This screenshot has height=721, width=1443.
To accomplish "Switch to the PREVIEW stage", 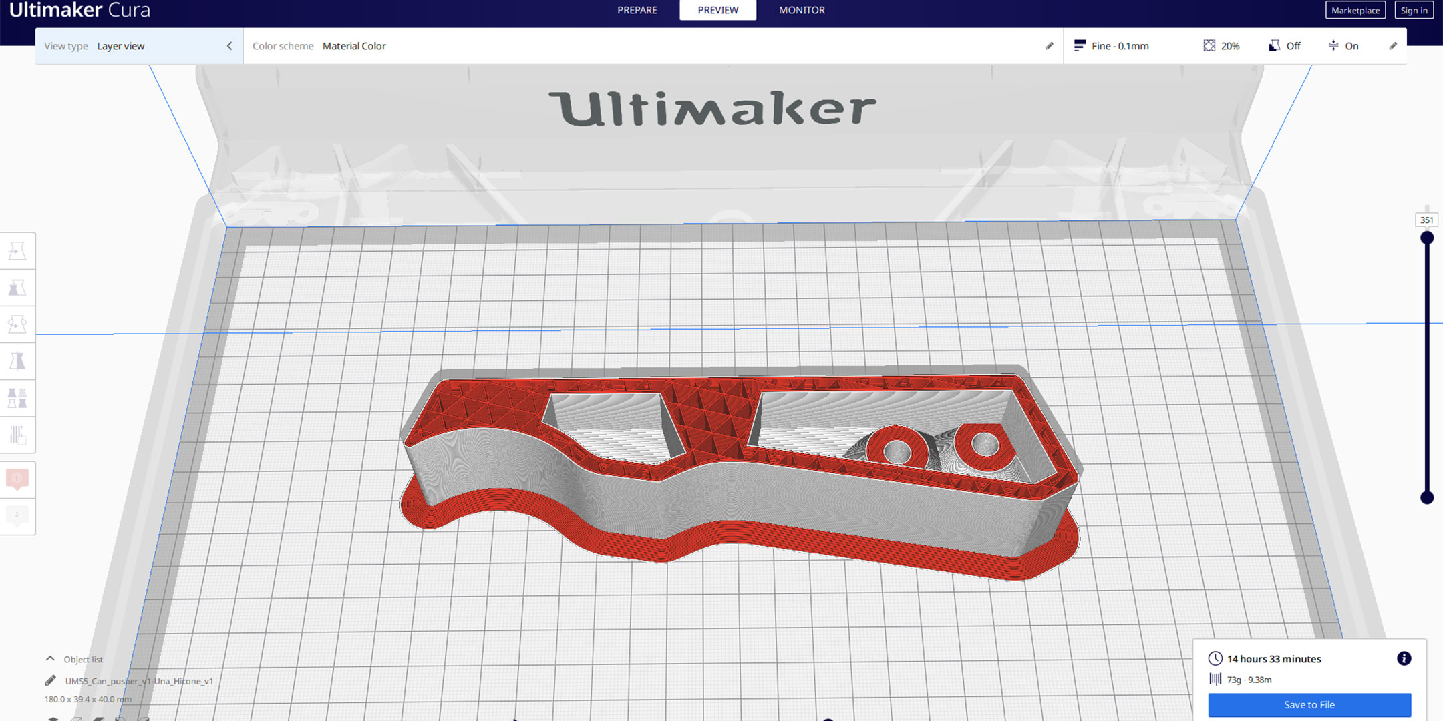I will click(x=718, y=10).
